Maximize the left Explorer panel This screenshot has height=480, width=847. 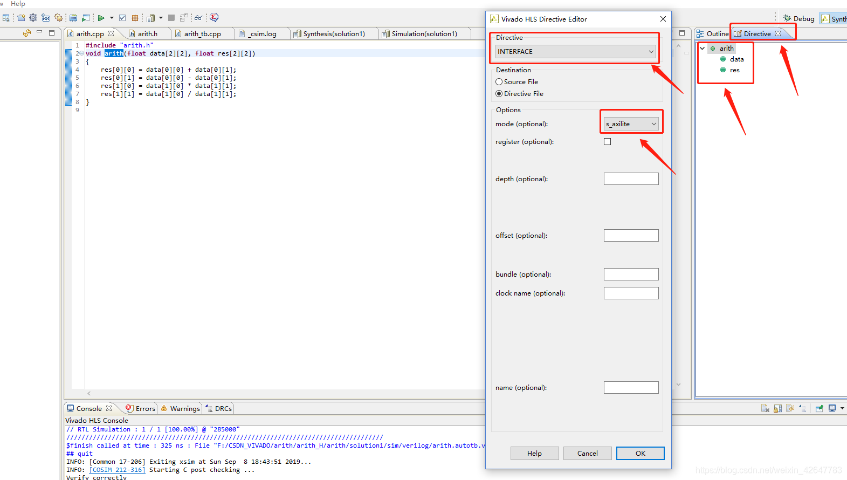(52, 33)
